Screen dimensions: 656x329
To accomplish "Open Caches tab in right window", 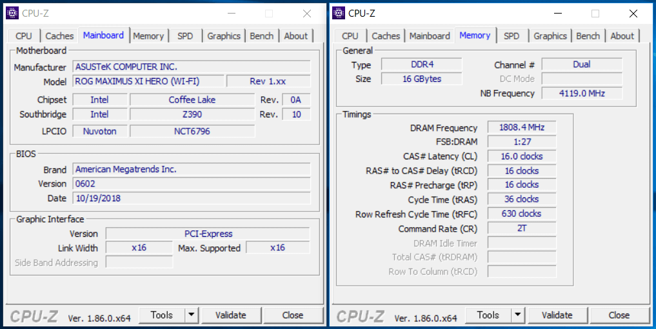I will [x=386, y=36].
